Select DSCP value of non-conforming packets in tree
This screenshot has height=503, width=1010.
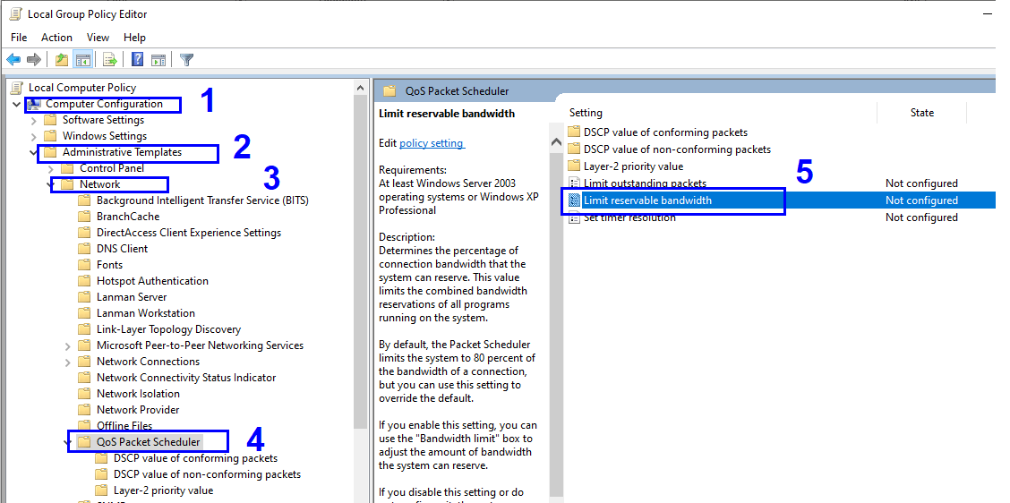click(208, 474)
